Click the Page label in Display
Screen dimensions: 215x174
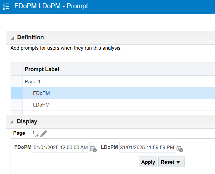tap(19, 133)
